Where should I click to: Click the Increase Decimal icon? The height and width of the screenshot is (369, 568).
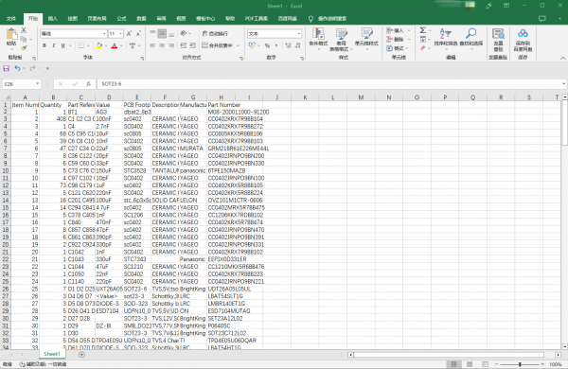tap(288, 45)
